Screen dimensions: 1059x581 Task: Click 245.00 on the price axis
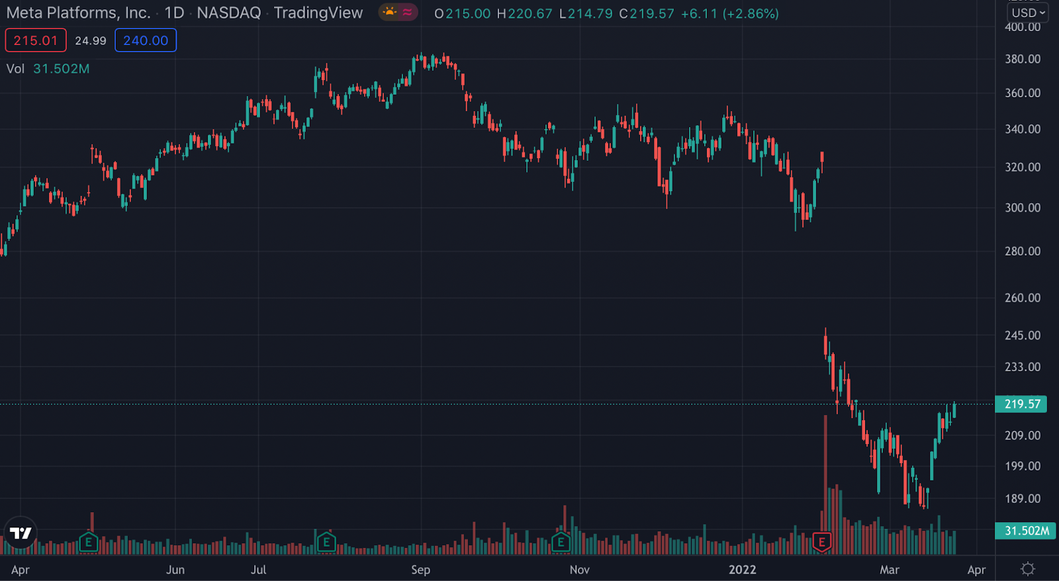1023,335
